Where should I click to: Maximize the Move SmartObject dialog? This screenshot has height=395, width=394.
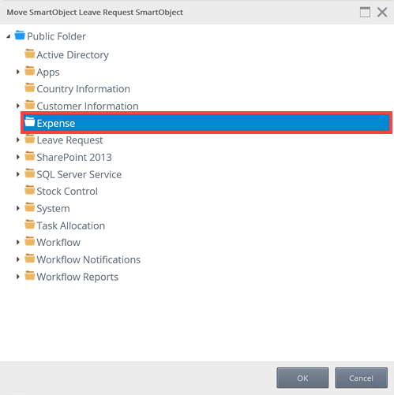365,12
